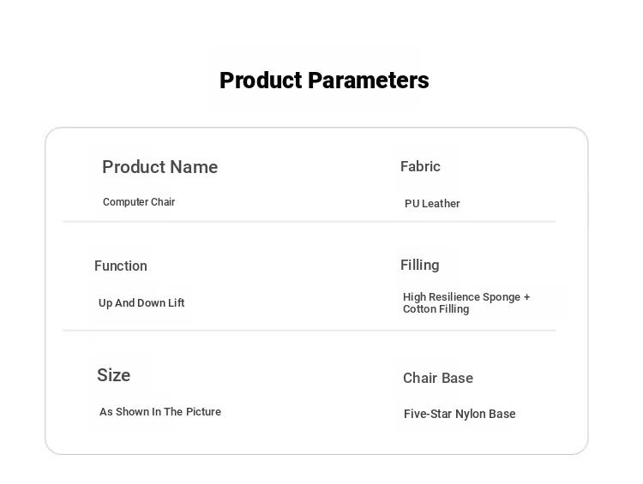Click the Cotton Filling line
Image resolution: width=643 pixels, height=484 pixels.
(x=436, y=309)
